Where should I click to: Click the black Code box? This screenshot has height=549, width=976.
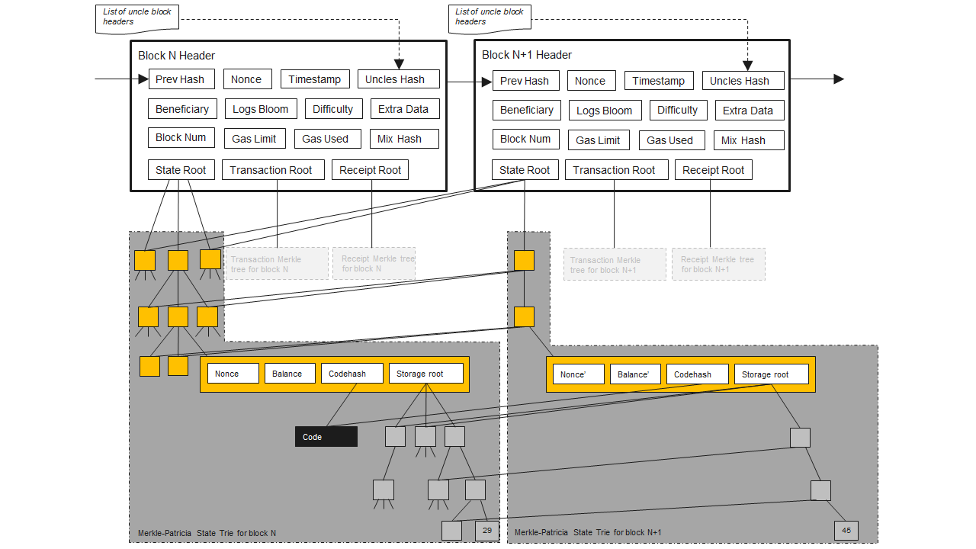coord(326,437)
